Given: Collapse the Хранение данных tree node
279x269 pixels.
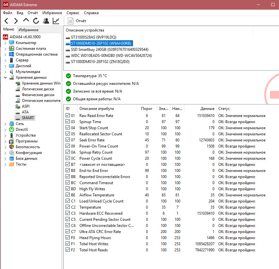Looking at the screenshot, I should (x=5, y=77).
